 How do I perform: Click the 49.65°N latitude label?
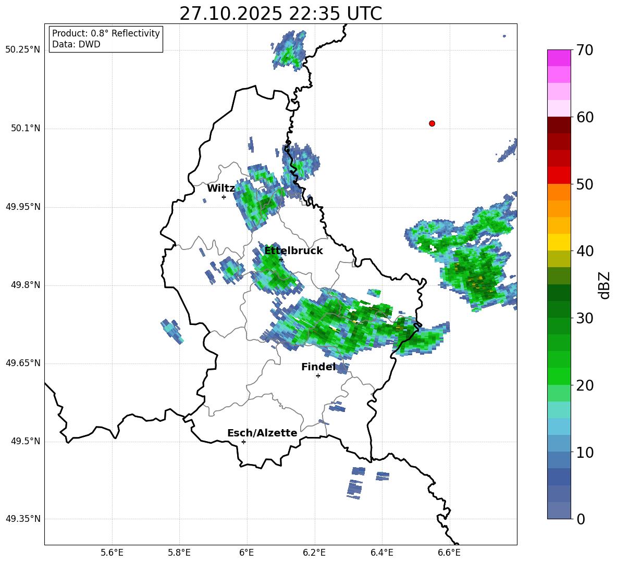(23, 362)
